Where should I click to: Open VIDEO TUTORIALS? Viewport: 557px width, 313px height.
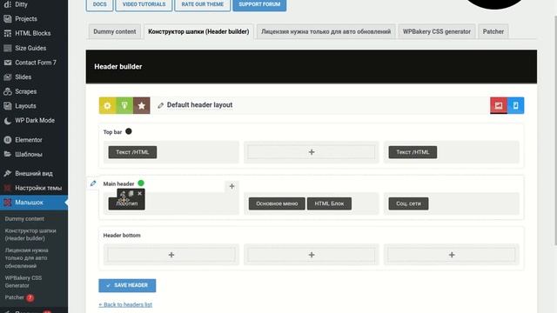pos(144,4)
